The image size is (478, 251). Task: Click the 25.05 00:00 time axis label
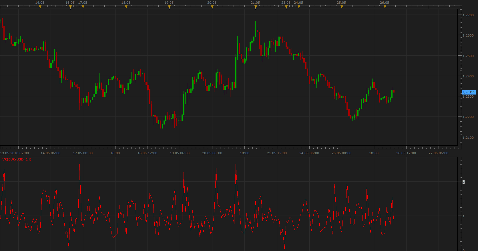pyautogui.click(x=341, y=153)
